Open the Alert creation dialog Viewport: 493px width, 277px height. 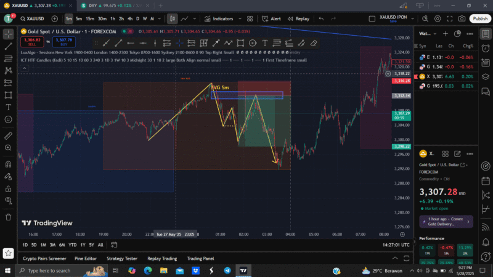pos(271,18)
